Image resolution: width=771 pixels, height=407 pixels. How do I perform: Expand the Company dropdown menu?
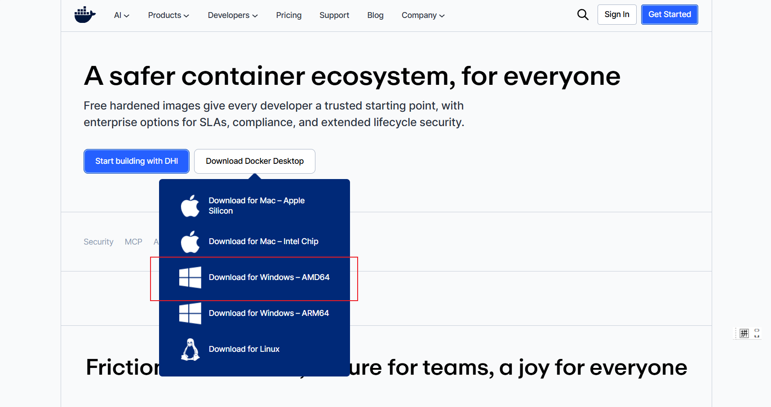tap(423, 15)
